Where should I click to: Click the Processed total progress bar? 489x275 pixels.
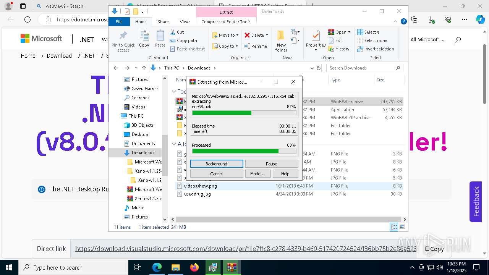click(244, 151)
